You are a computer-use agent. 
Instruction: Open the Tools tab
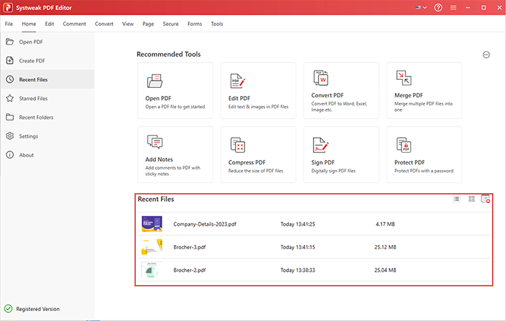[217, 24]
